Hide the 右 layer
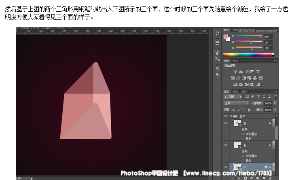Viewport: 292px width, 180px height. [226, 145]
